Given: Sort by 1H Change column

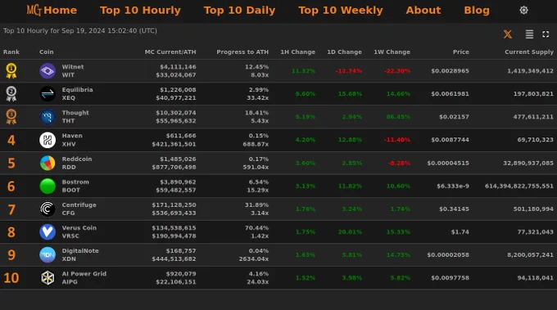Looking at the screenshot, I should [297, 52].
